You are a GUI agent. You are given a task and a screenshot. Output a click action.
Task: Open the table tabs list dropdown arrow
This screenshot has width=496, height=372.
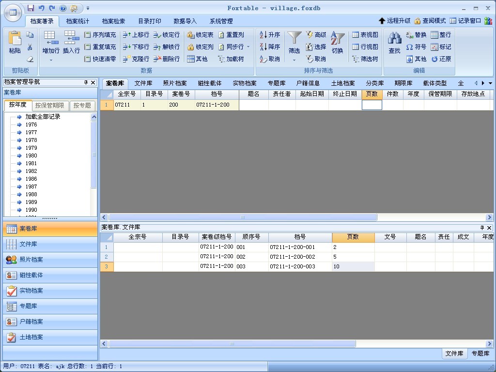pos(490,83)
